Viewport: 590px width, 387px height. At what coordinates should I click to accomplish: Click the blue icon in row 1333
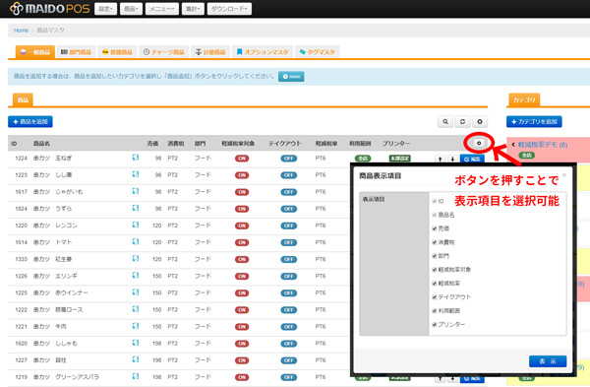pyautogui.click(x=136, y=259)
